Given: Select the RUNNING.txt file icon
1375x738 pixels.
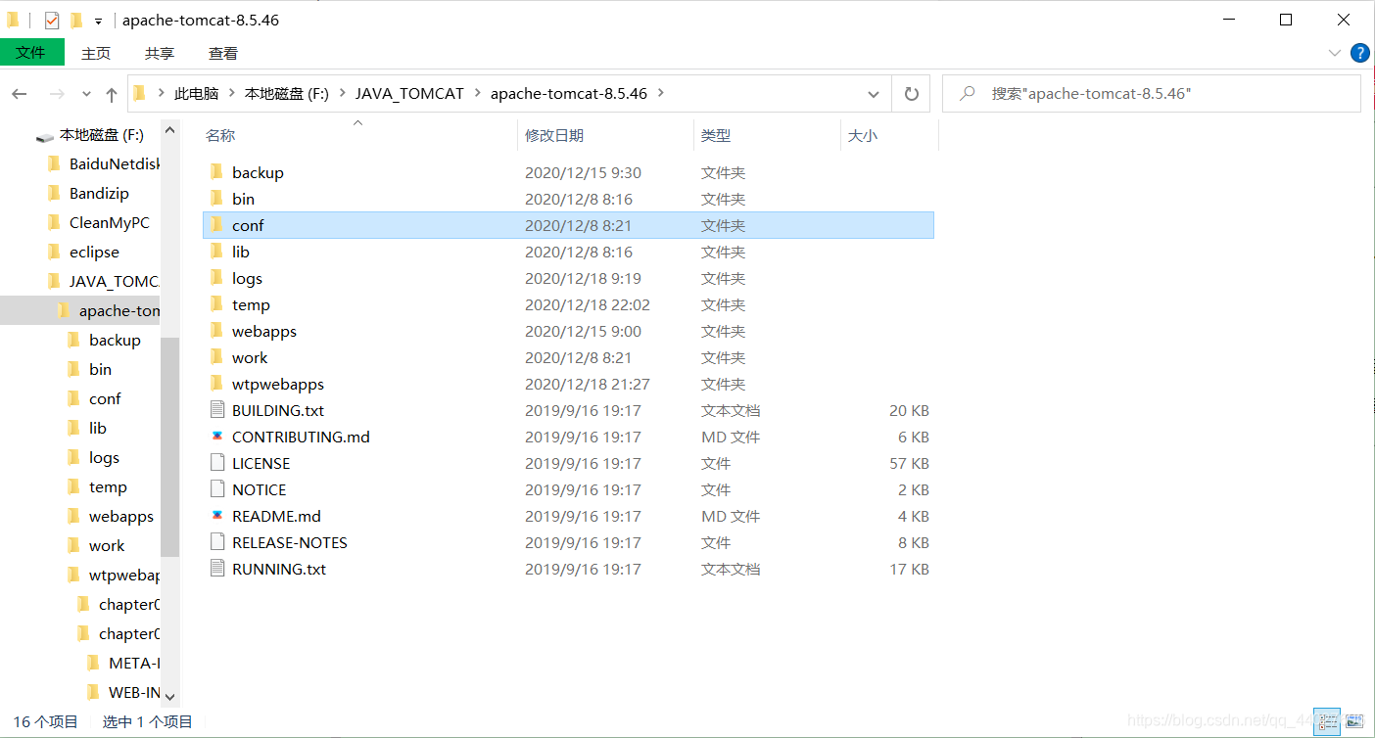Looking at the screenshot, I should (217, 569).
